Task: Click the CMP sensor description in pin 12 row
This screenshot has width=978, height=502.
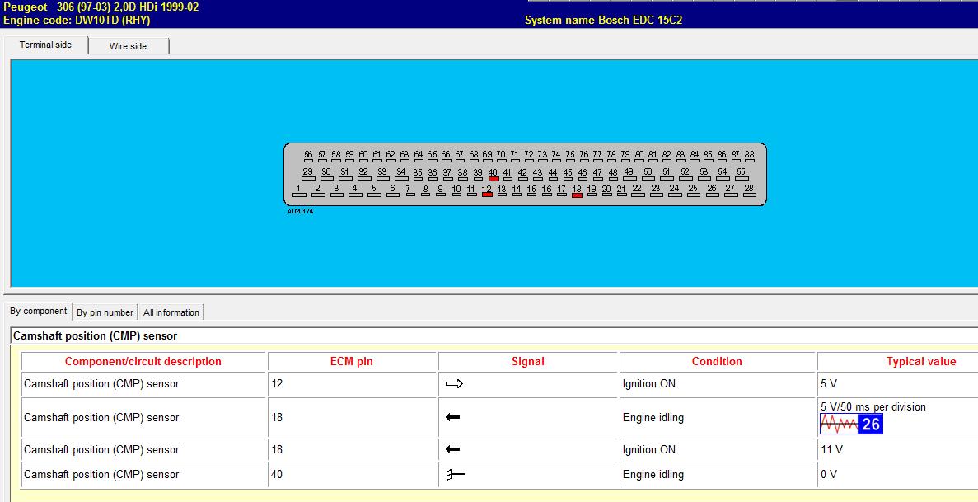Action: 101,384
